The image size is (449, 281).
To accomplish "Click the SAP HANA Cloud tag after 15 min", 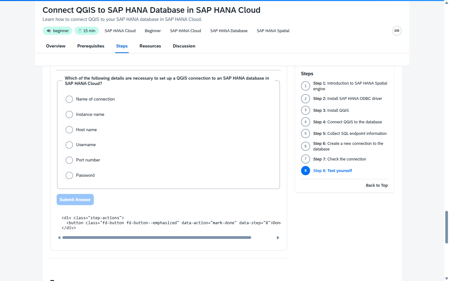I will click(x=120, y=31).
